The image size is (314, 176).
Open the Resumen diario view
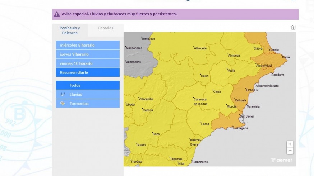[x=88, y=72]
